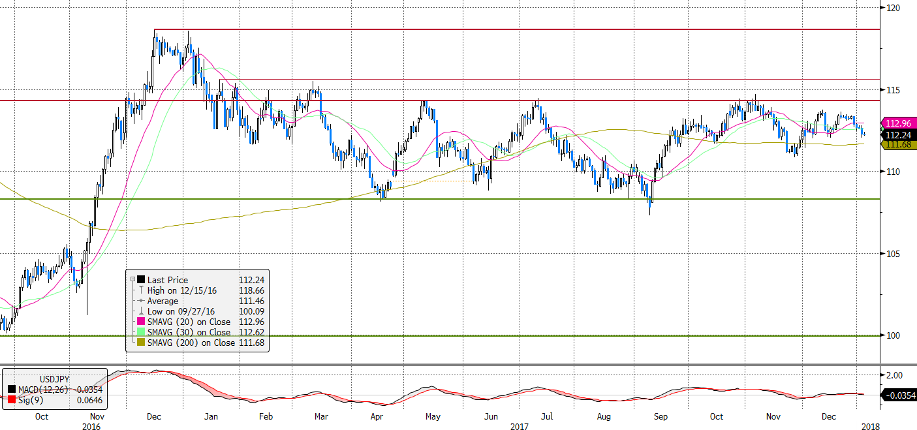
Task: Click the light green SMAVG (30) swatch
Action: click(x=141, y=332)
